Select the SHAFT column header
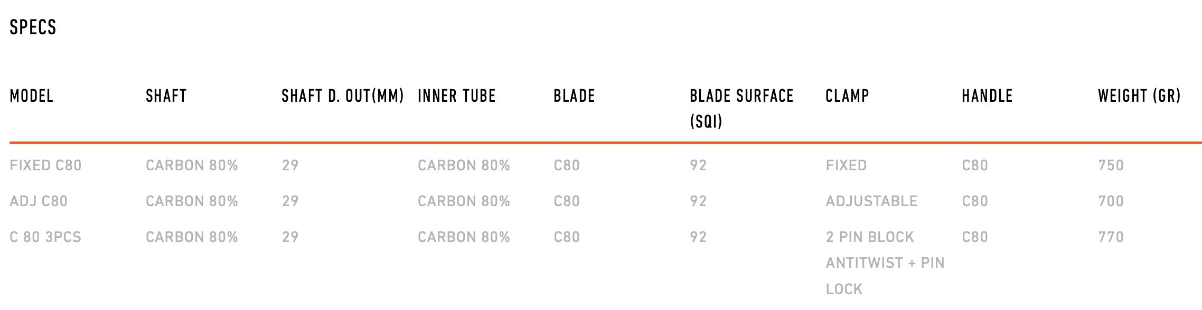 point(166,95)
